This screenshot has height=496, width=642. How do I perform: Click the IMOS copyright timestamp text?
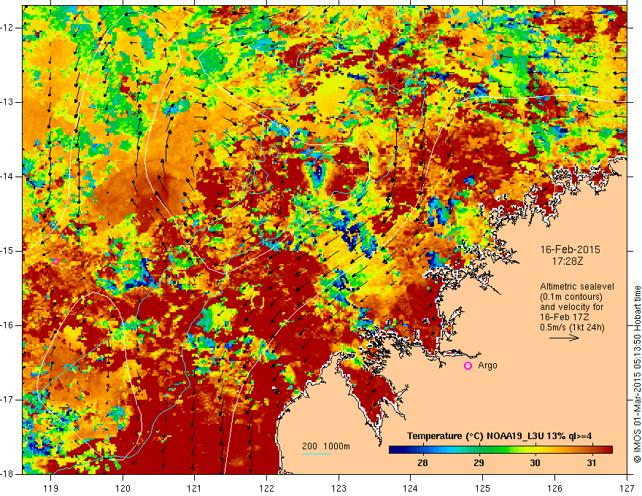(x=637, y=374)
